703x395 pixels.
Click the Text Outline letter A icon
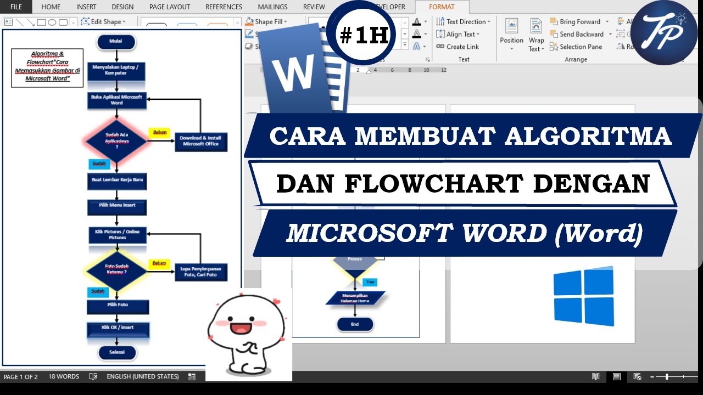(416, 34)
